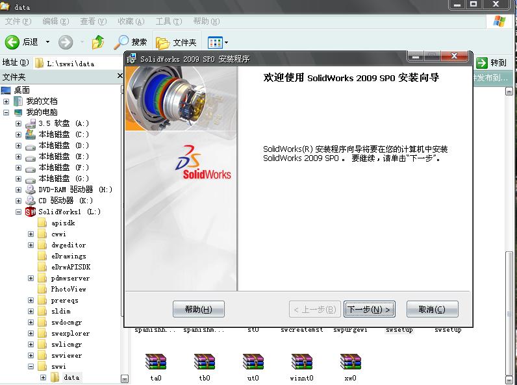Open the Back button history dropdown arrow
This screenshot has width=517, height=385.
(x=47, y=42)
